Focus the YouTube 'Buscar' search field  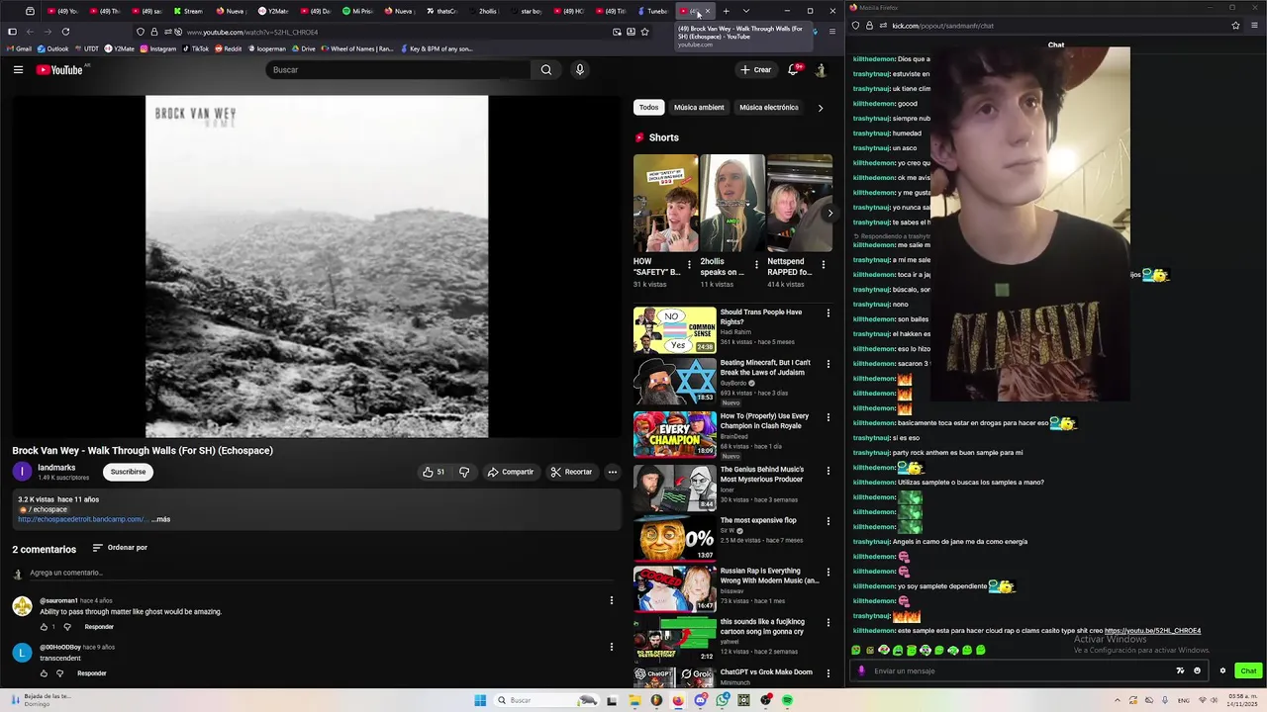point(398,69)
